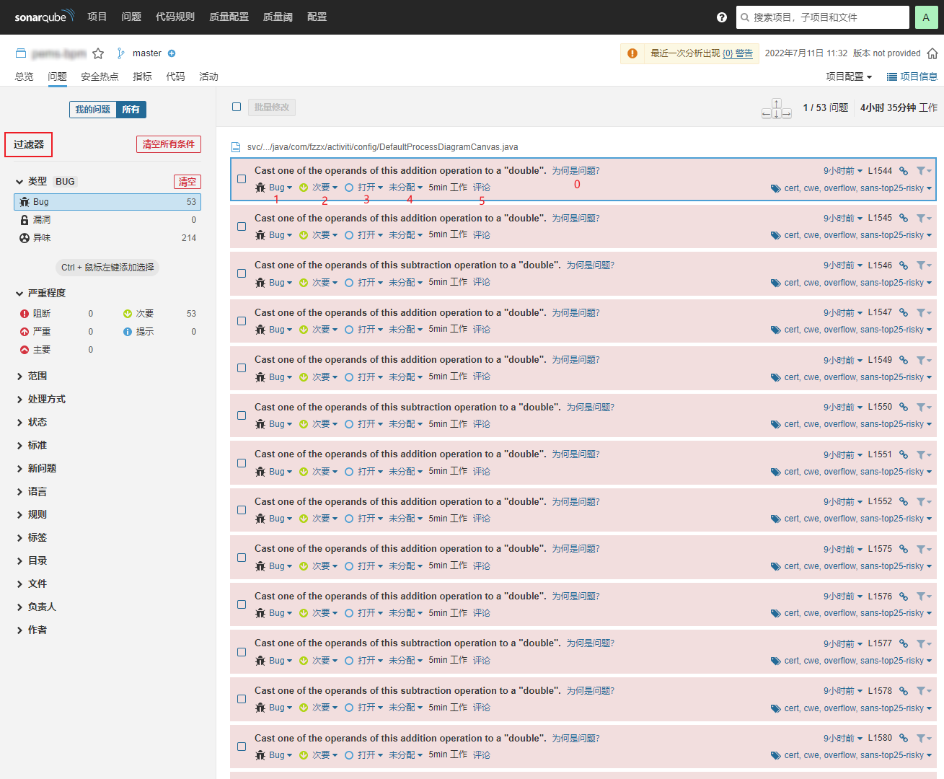944x779 pixels.
Task: Open the 次要 severity dropdown on L1545
Action: pos(319,235)
